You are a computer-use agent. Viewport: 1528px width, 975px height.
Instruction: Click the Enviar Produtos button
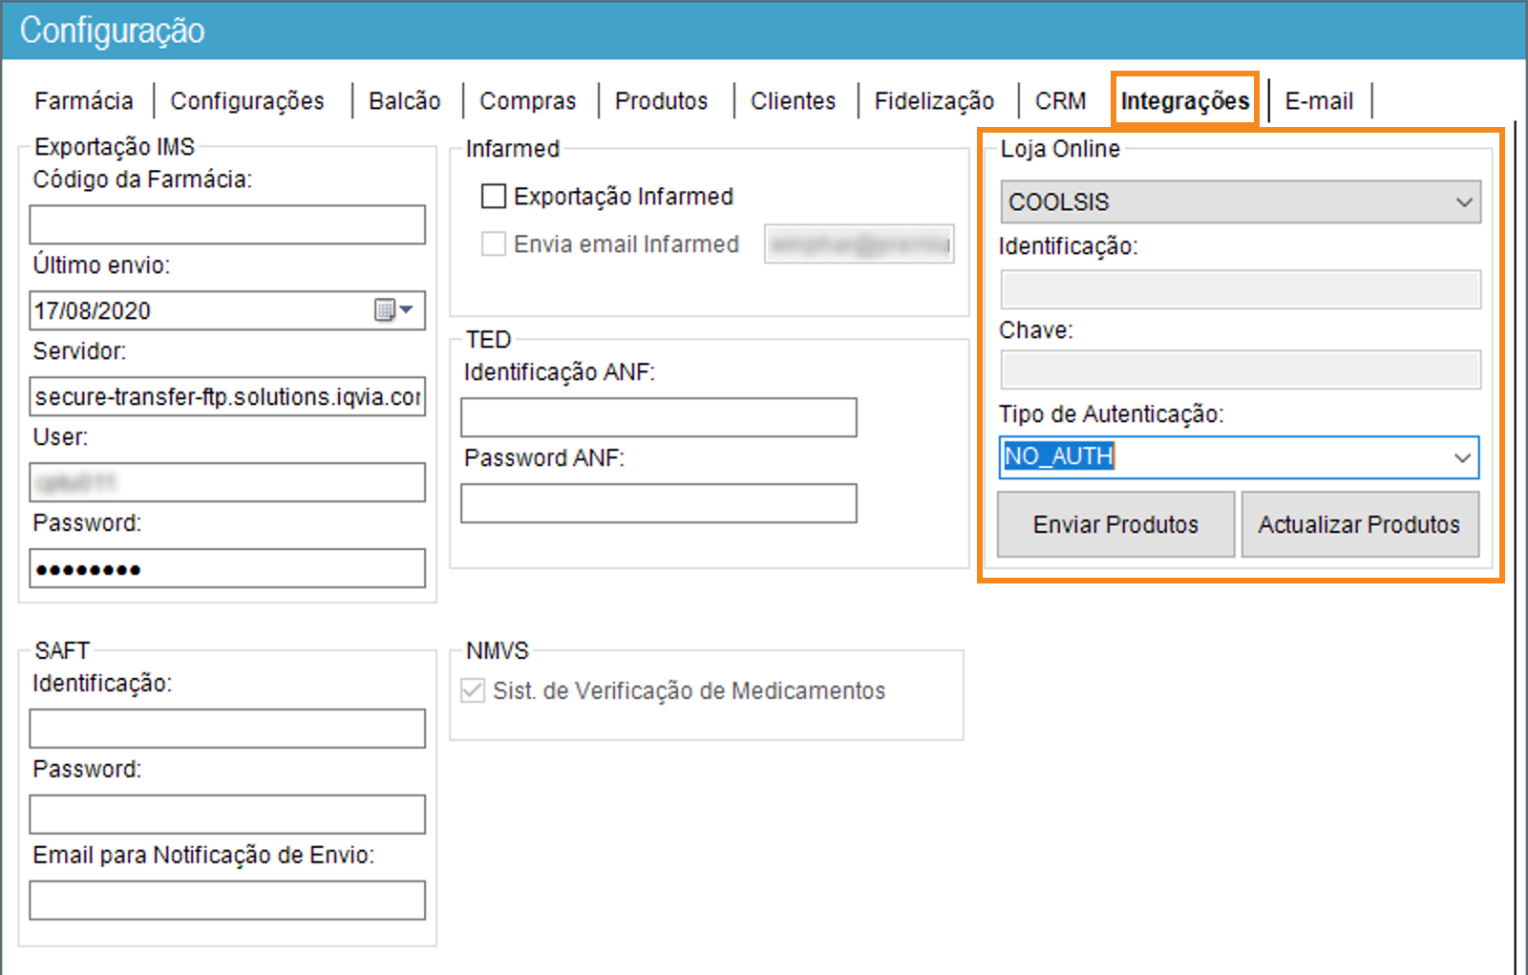pos(1115,524)
